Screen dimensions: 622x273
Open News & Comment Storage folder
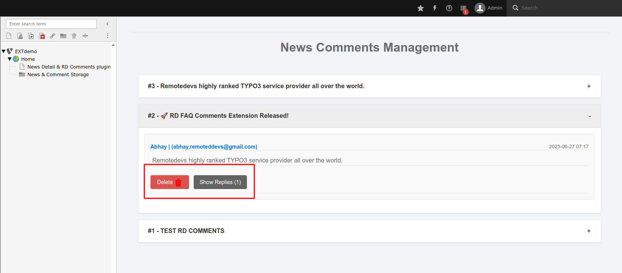tap(58, 74)
